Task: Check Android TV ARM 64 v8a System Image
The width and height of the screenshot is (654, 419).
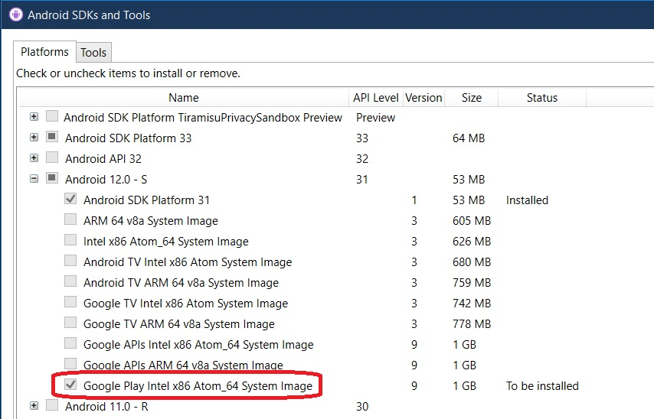Action: (70, 281)
